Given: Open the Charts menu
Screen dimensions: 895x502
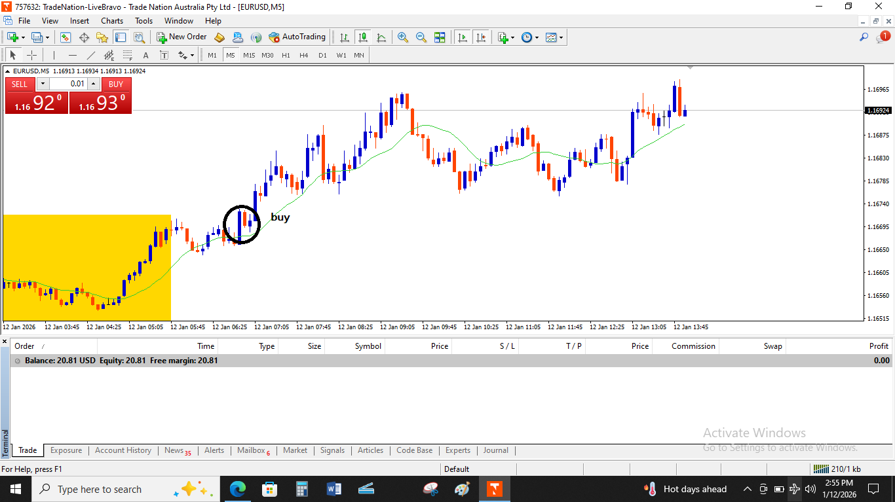Looking at the screenshot, I should coord(112,20).
